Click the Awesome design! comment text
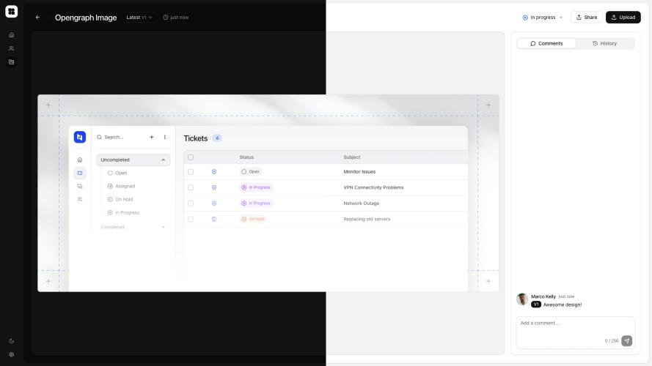This screenshot has height=366, width=652. tap(563, 305)
